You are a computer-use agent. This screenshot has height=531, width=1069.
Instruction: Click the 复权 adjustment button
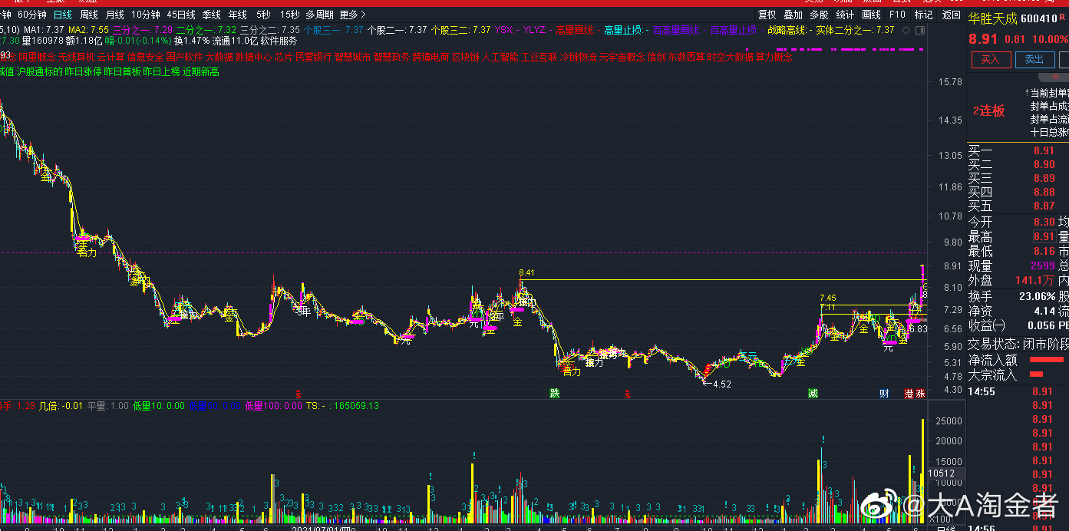pos(767,15)
